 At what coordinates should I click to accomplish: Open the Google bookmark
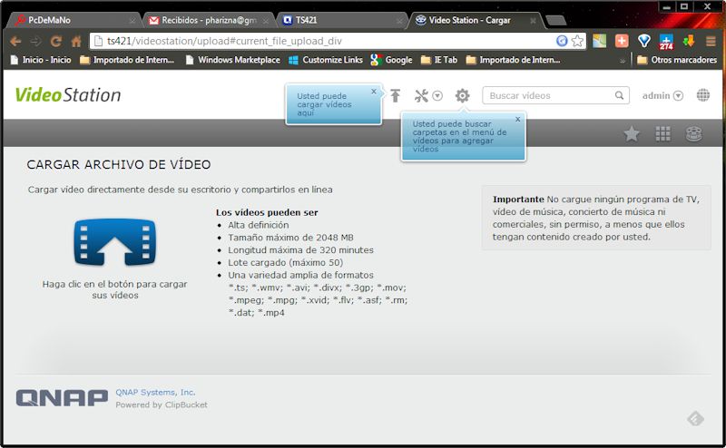[391, 60]
